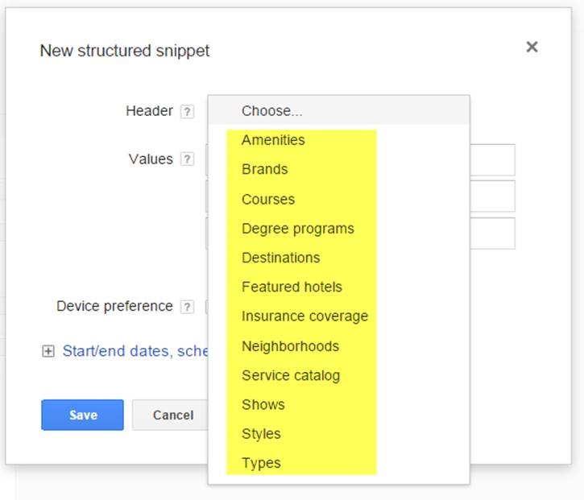Choose Amenities from header list
This screenshot has width=584, height=500.
[273, 140]
